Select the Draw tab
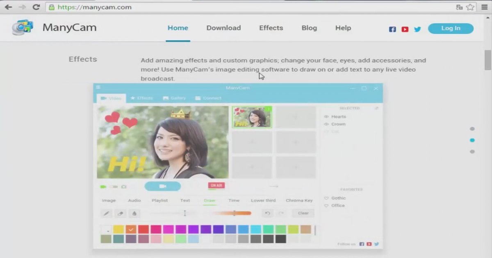This screenshot has height=258, width=492. point(210,201)
